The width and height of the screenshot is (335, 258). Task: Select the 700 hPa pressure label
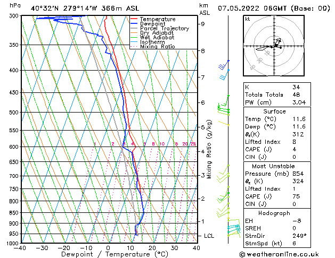pyautogui.click(x=15, y=176)
